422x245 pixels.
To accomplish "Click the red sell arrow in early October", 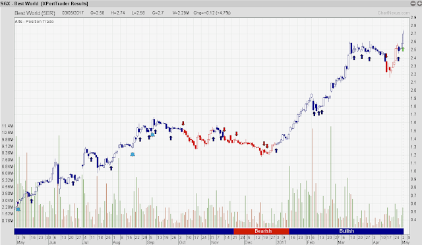I will [183, 123].
